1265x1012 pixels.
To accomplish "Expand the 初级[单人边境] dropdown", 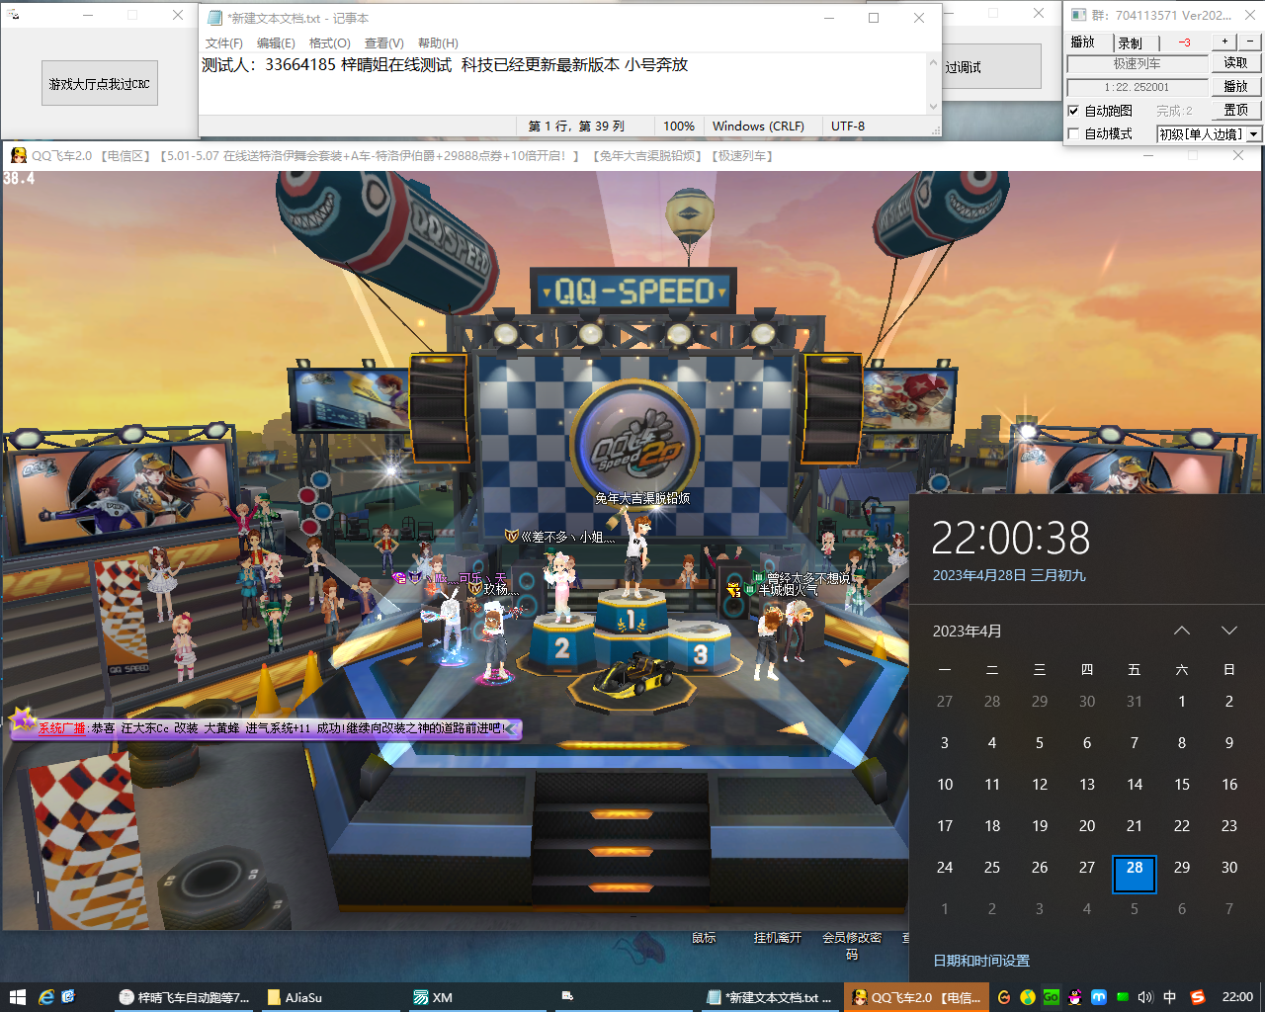I will pyautogui.click(x=1253, y=134).
